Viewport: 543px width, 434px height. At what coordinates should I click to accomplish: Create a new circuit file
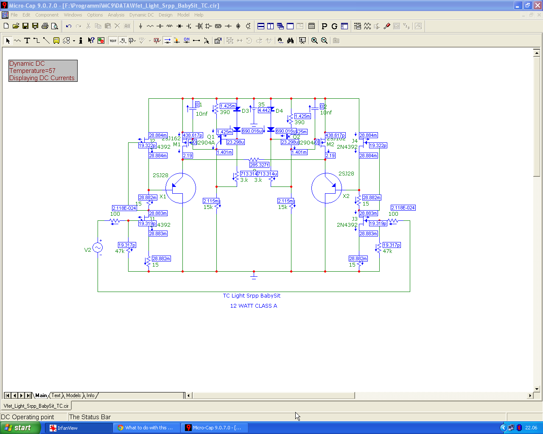click(x=6, y=26)
